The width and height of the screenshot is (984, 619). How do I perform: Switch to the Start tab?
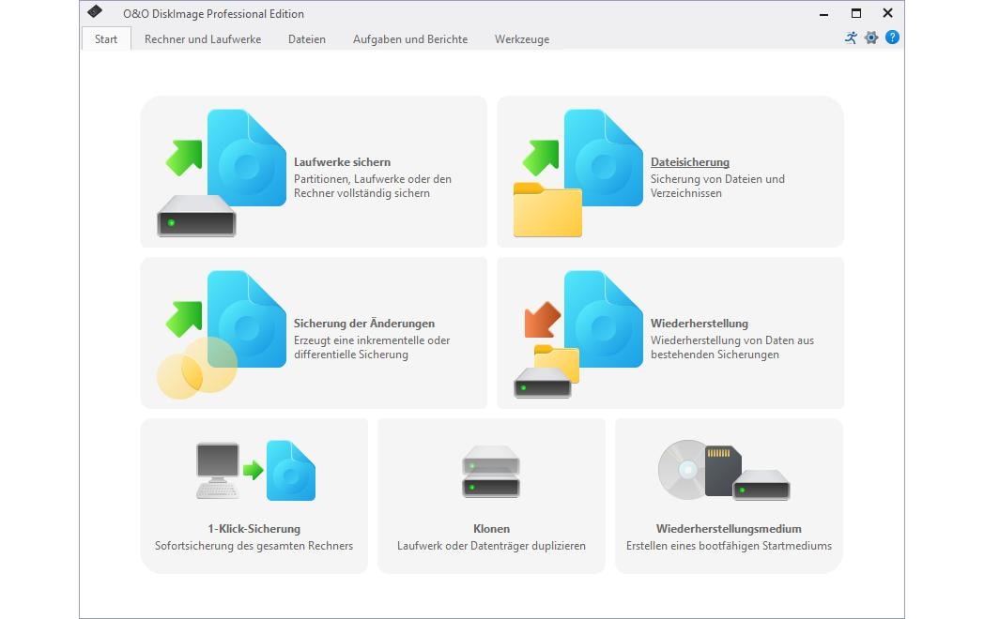(106, 38)
